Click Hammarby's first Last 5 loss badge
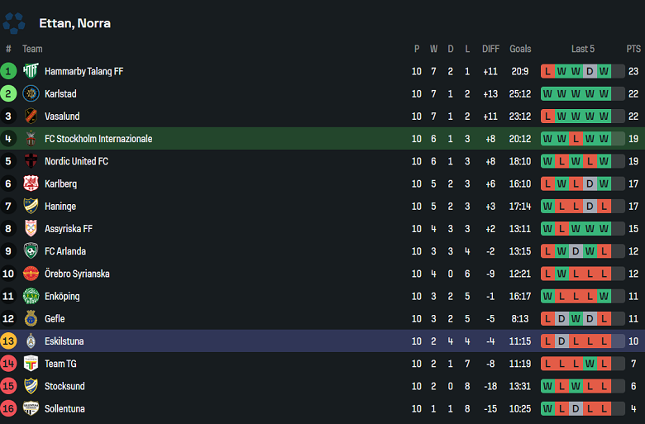The image size is (645, 424). coord(547,71)
